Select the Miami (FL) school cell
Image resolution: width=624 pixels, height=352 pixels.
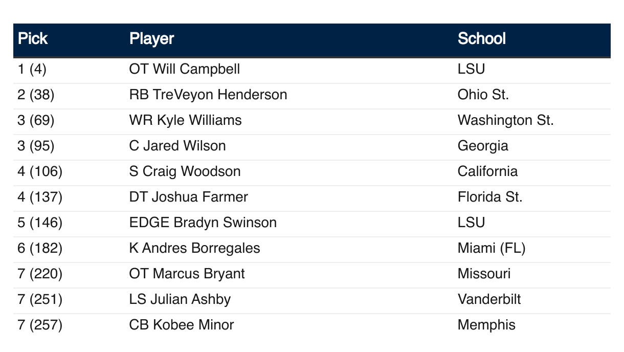point(492,248)
